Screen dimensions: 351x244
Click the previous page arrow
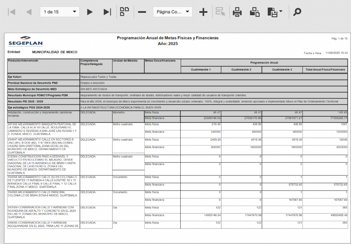point(29,12)
